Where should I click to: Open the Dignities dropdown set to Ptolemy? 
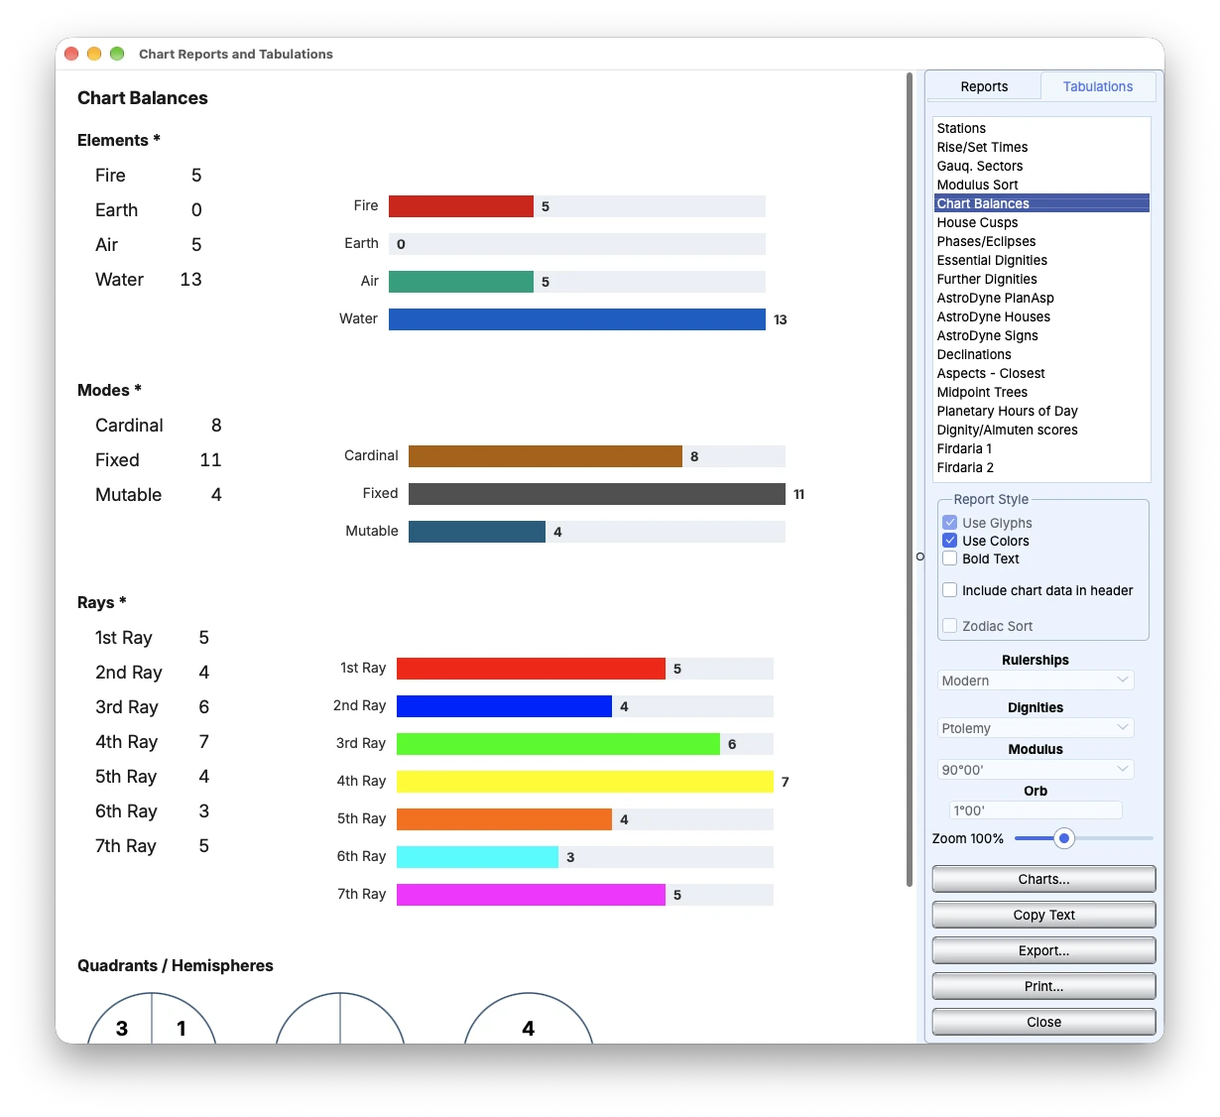coord(1036,728)
